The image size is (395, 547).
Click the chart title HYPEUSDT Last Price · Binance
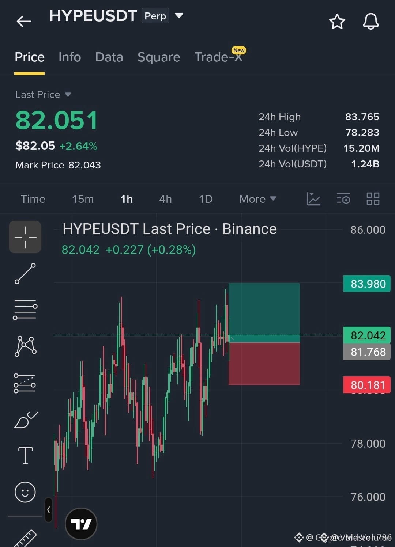[169, 229]
